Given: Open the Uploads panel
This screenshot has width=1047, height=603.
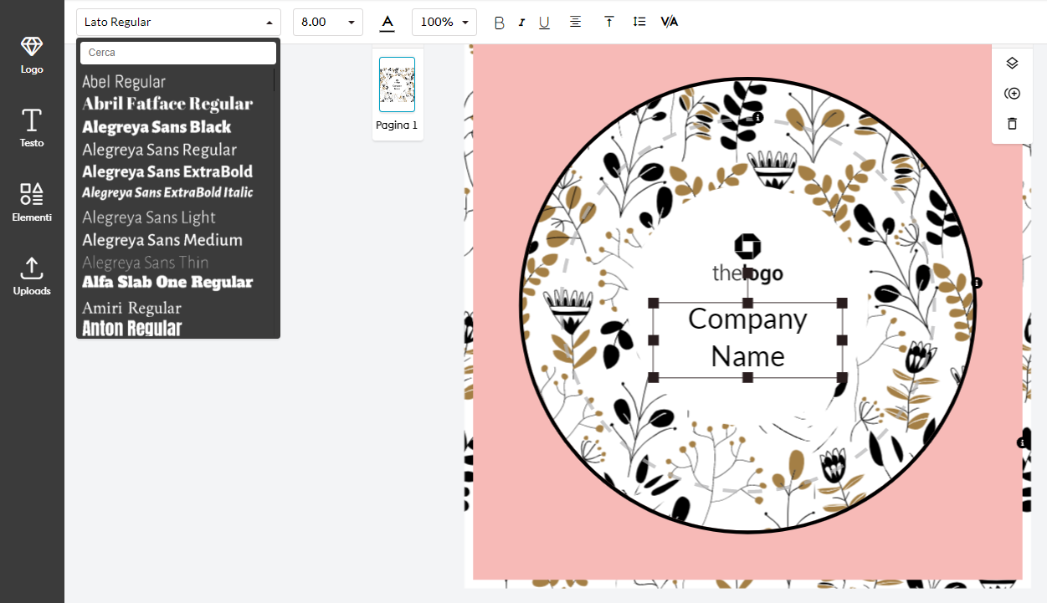Looking at the screenshot, I should tap(32, 276).
